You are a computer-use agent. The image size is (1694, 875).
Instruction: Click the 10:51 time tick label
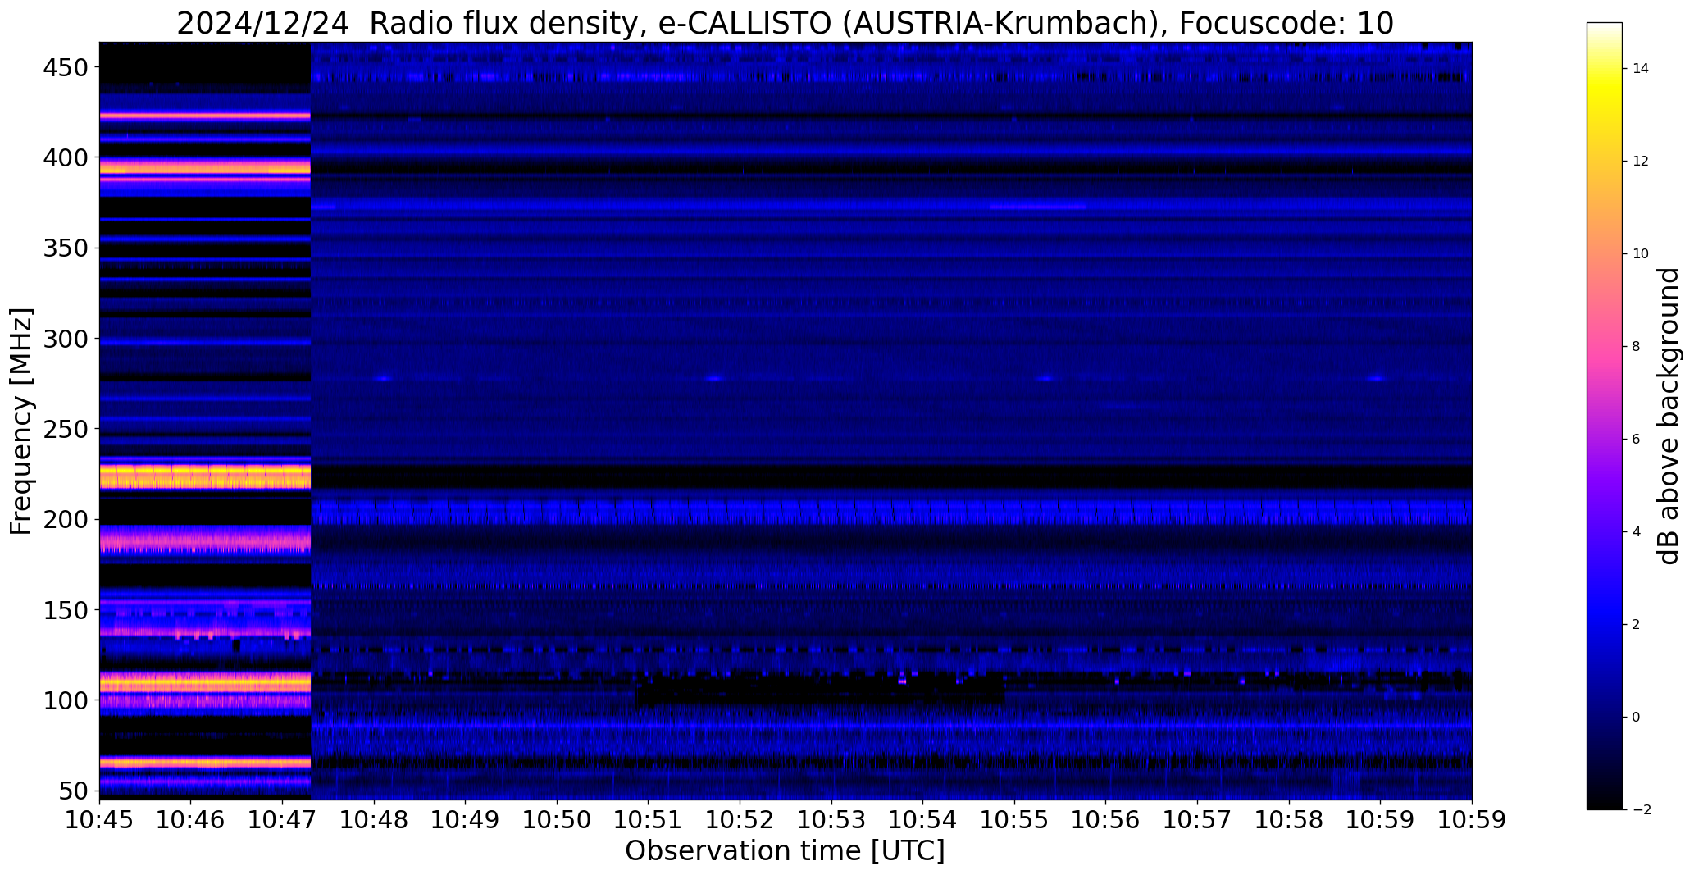(x=649, y=820)
